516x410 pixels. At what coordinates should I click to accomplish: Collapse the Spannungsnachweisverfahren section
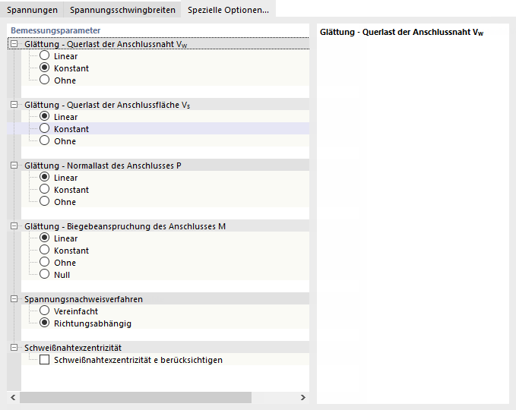[14, 299]
